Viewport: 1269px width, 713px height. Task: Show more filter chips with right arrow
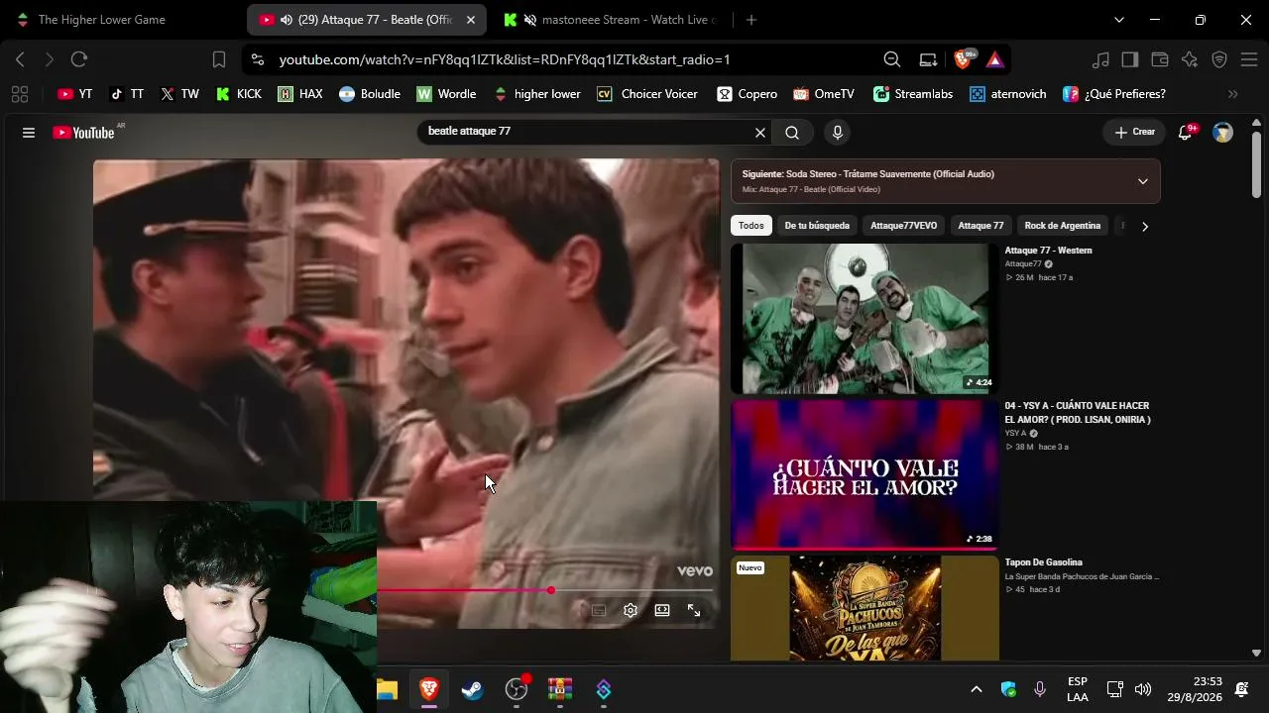coord(1145,226)
